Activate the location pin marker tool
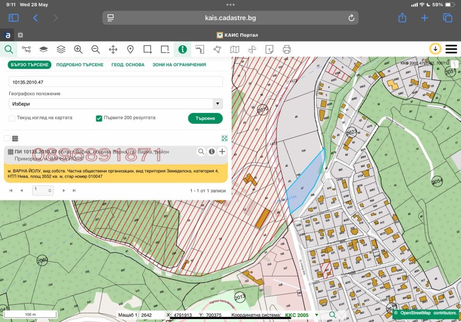 pyautogui.click(x=130, y=50)
